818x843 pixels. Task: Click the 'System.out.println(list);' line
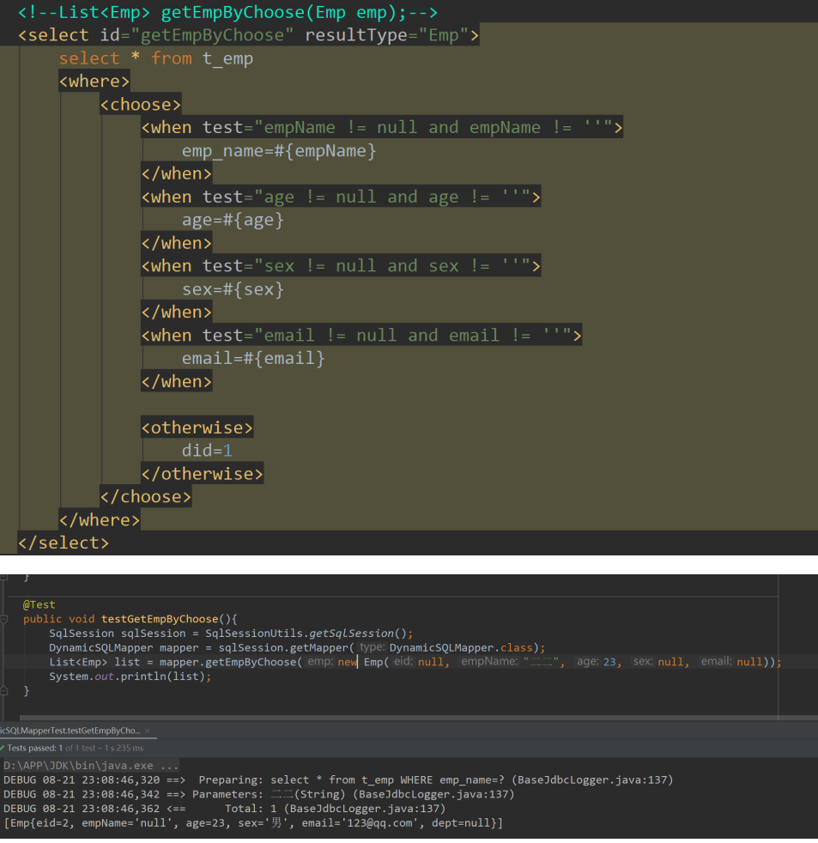[130, 676]
